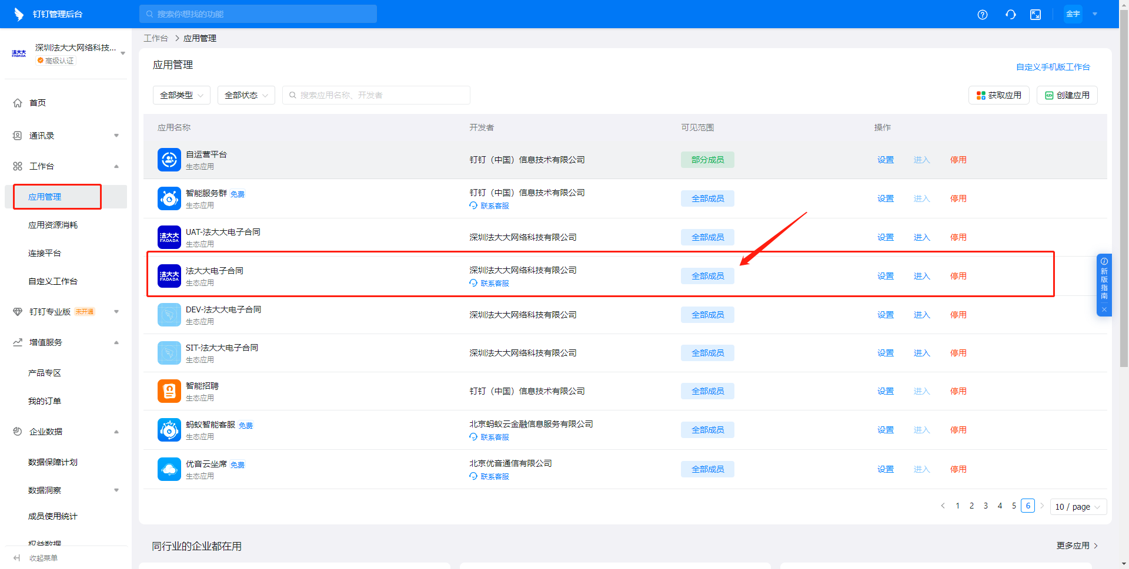Click the 优音云坐席 cloud app icon
Viewport: 1129px width, 569px height.
tap(169, 469)
